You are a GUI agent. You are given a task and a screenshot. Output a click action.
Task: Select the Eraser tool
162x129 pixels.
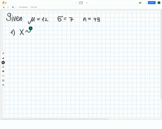click(x=3, y=58)
